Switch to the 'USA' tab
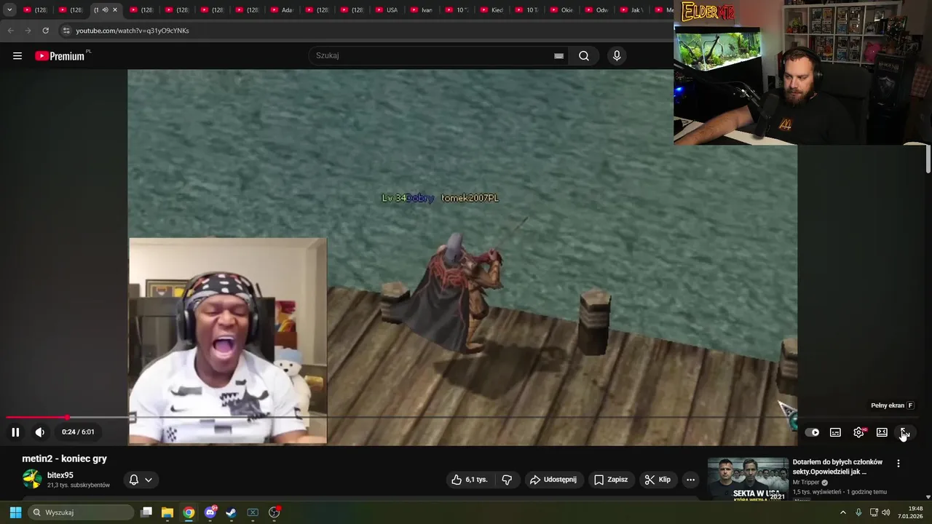This screenshot has height=524, width=932. tap(386, 10)
